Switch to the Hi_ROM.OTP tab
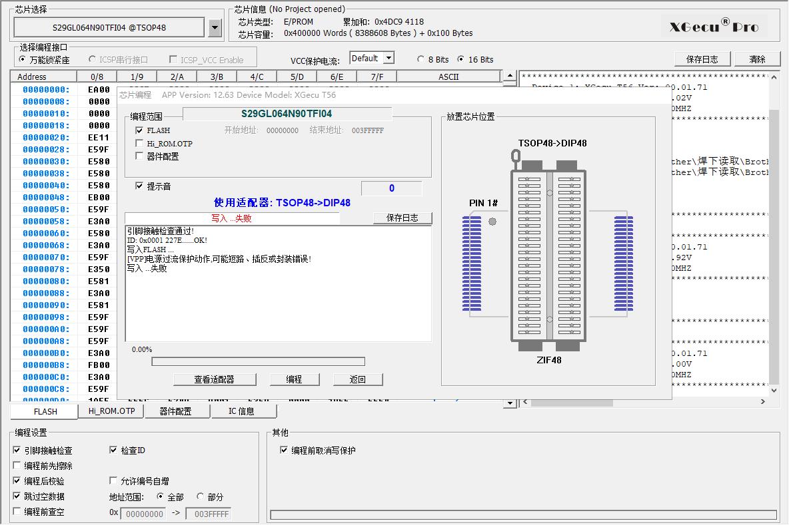 [111, 411]
